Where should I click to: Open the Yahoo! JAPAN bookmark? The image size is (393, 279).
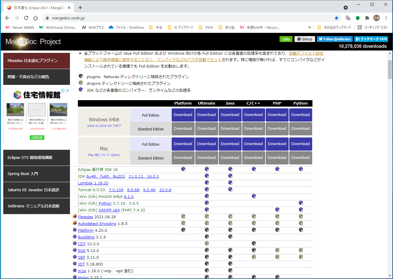pyautogui.click(x=20, y=27)
